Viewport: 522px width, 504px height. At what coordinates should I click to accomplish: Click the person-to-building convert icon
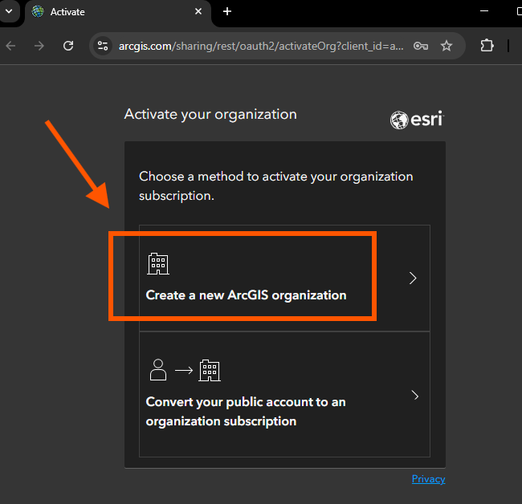point(185,370)
